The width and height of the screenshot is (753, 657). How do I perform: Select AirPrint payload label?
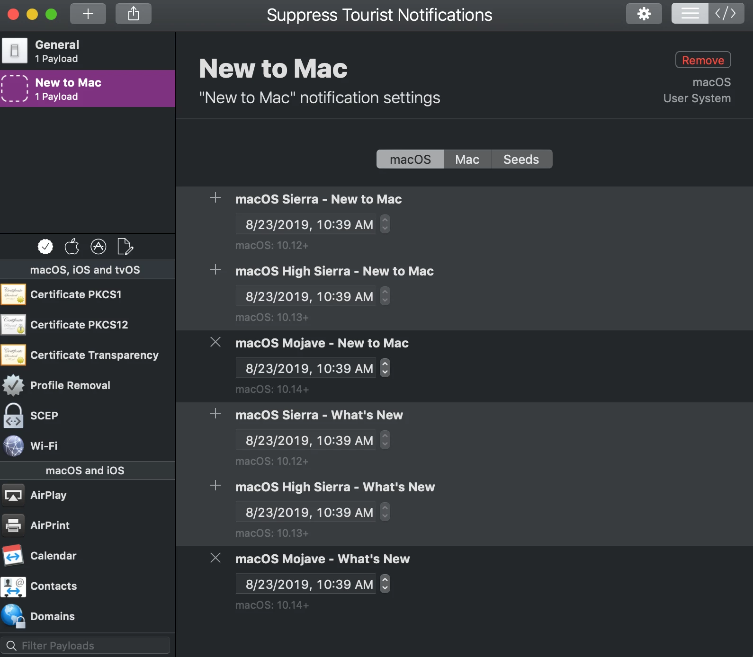pyautogui.click(x=50, y=525)
